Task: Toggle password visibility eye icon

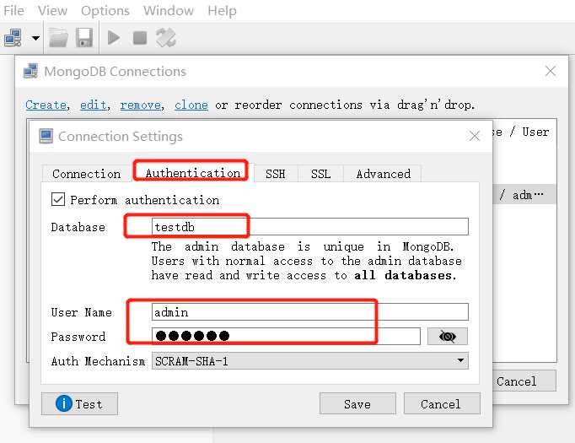Action: click(x=448, y=336)
